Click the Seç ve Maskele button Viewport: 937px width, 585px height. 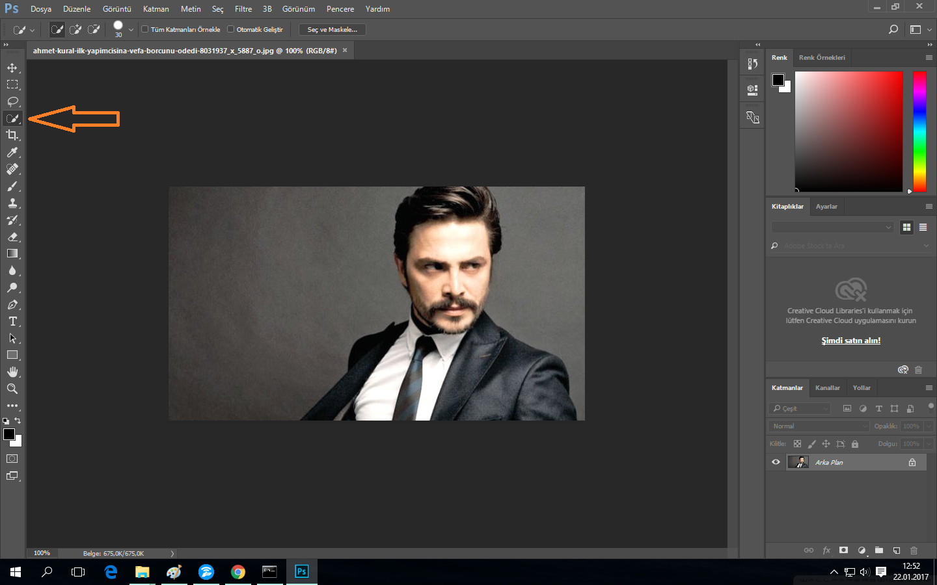click(x=332, y=30)
